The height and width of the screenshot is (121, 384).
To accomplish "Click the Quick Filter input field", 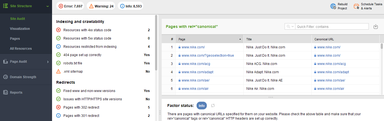I will coord(332,27).
